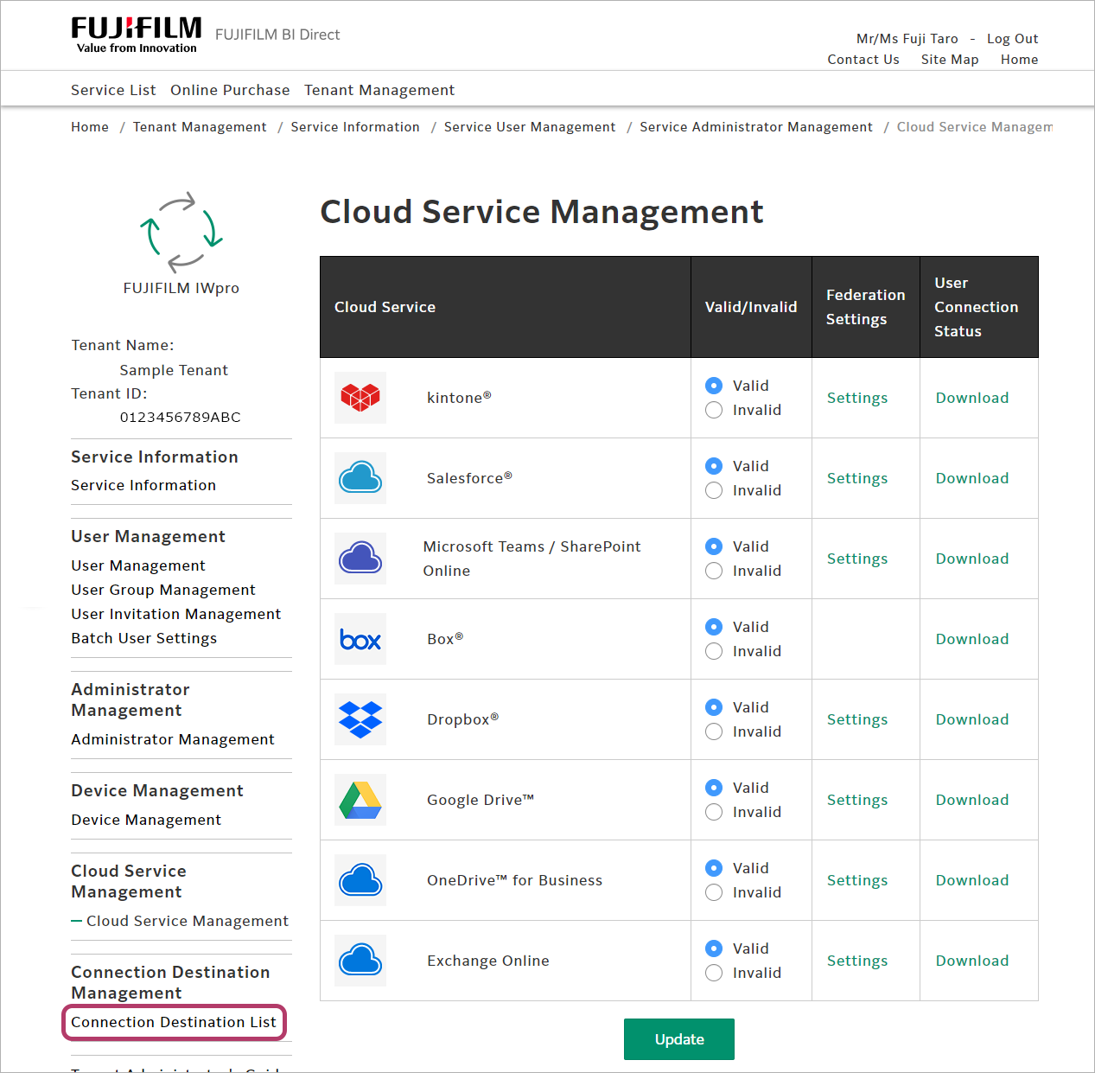Open Cloud Service Management sidebar link

point(188,921)
